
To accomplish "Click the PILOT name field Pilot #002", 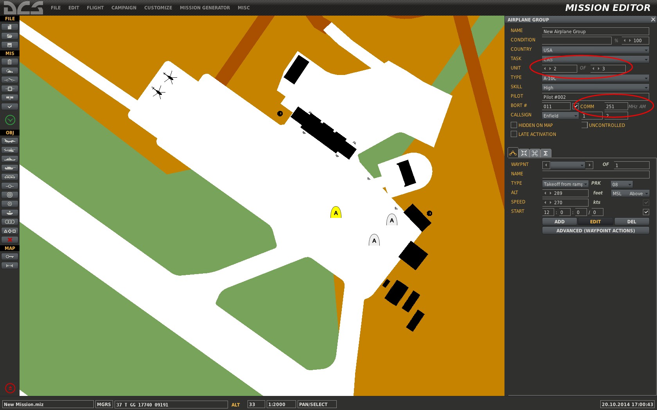I will pos(595,97).
